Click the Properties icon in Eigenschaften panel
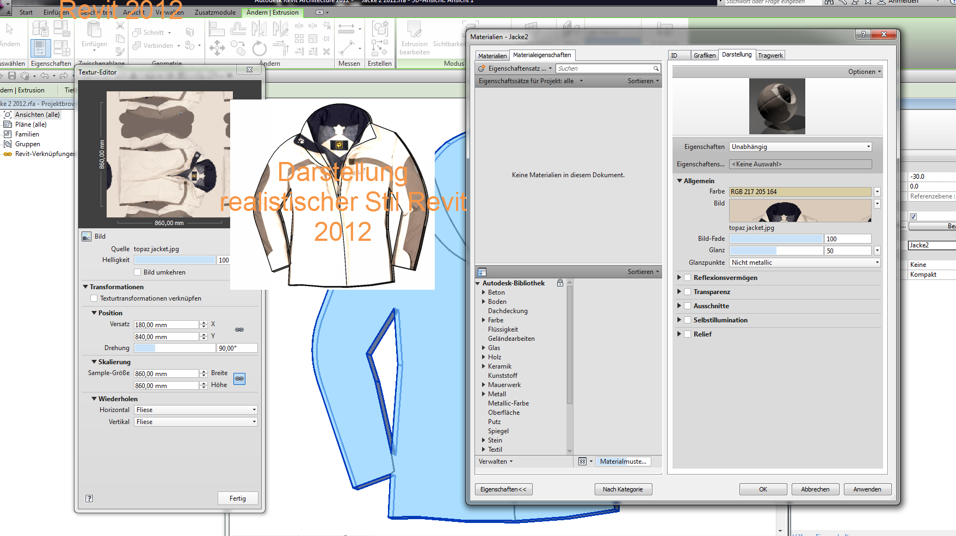 [x=40, y=48]
